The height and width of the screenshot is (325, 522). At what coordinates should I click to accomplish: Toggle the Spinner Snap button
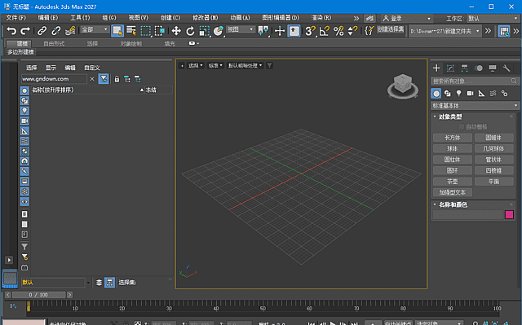click(x=352, y=31)
